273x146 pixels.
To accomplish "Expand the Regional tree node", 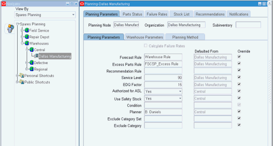I will pos(27,69).
